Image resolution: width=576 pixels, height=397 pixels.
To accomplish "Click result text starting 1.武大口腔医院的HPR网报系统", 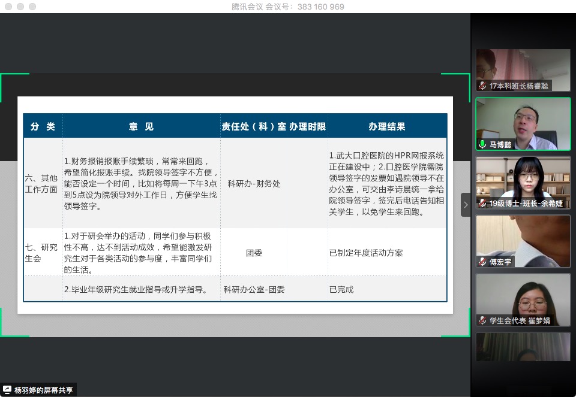I will tap(386, 184).
